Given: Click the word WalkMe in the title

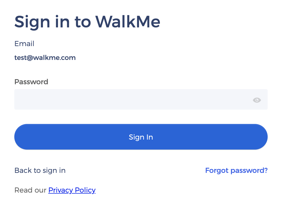Looking at the screenshot, I should tap(128, 22).
